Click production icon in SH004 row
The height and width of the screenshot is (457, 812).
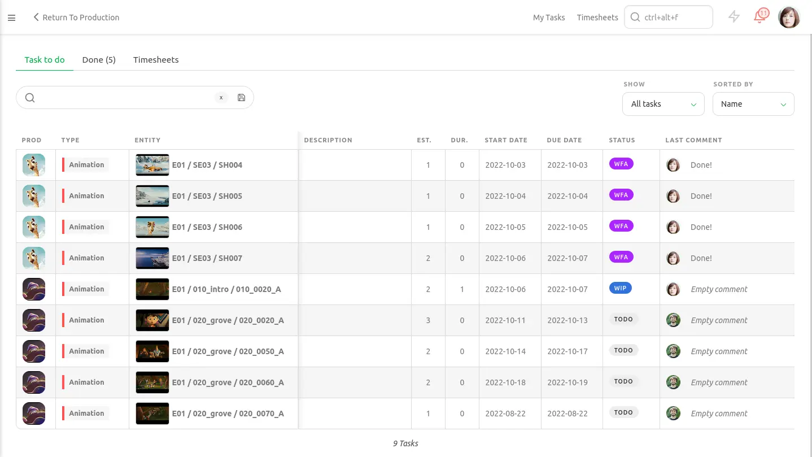click(x=34, y=165)
